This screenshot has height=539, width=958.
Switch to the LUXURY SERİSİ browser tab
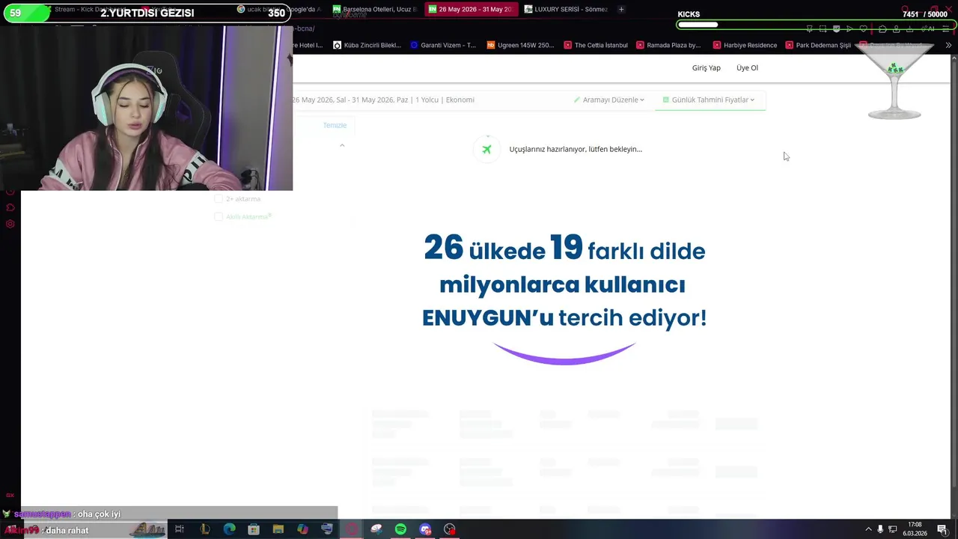coord(566,9)
